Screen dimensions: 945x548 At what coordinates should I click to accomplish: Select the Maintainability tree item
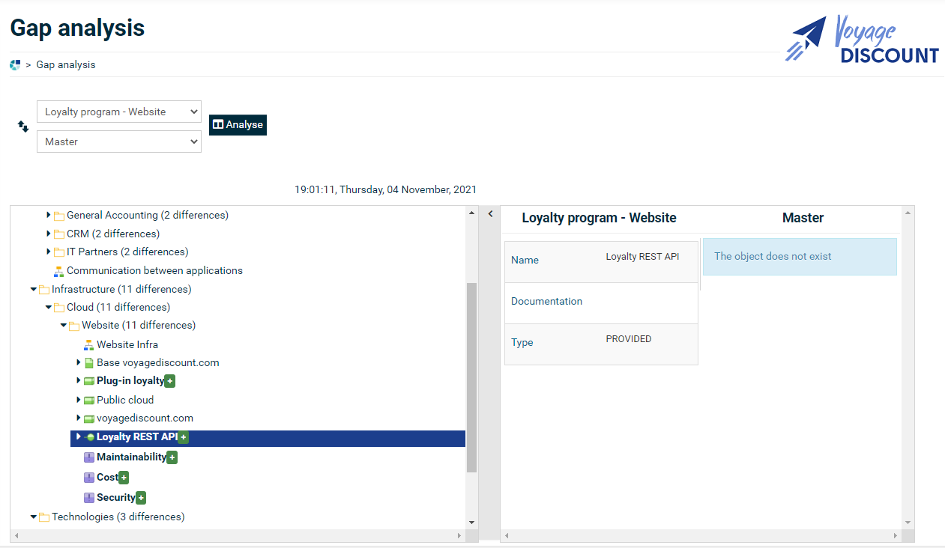coord(131,457)
